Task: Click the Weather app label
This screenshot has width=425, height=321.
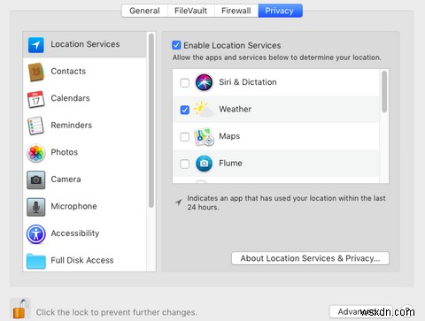Action: tap(236, 110)
